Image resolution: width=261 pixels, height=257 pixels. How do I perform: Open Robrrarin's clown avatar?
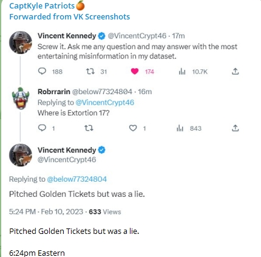(x=21, y=98)
